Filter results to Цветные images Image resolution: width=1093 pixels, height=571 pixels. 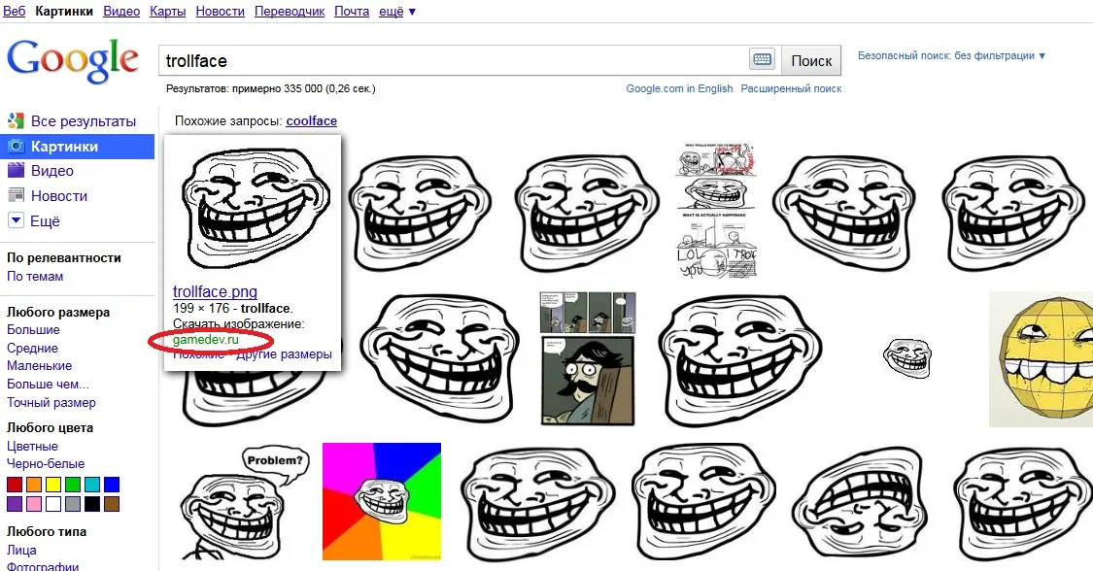(32, 446)
